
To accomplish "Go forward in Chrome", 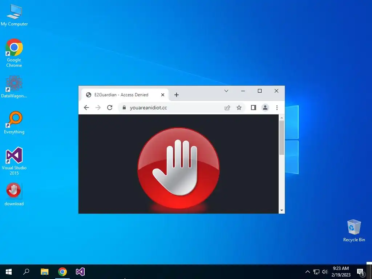I will [98, 108].
